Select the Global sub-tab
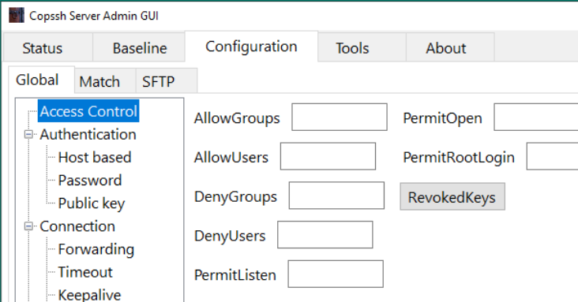578x302 pixels. [x=41, y=80]
